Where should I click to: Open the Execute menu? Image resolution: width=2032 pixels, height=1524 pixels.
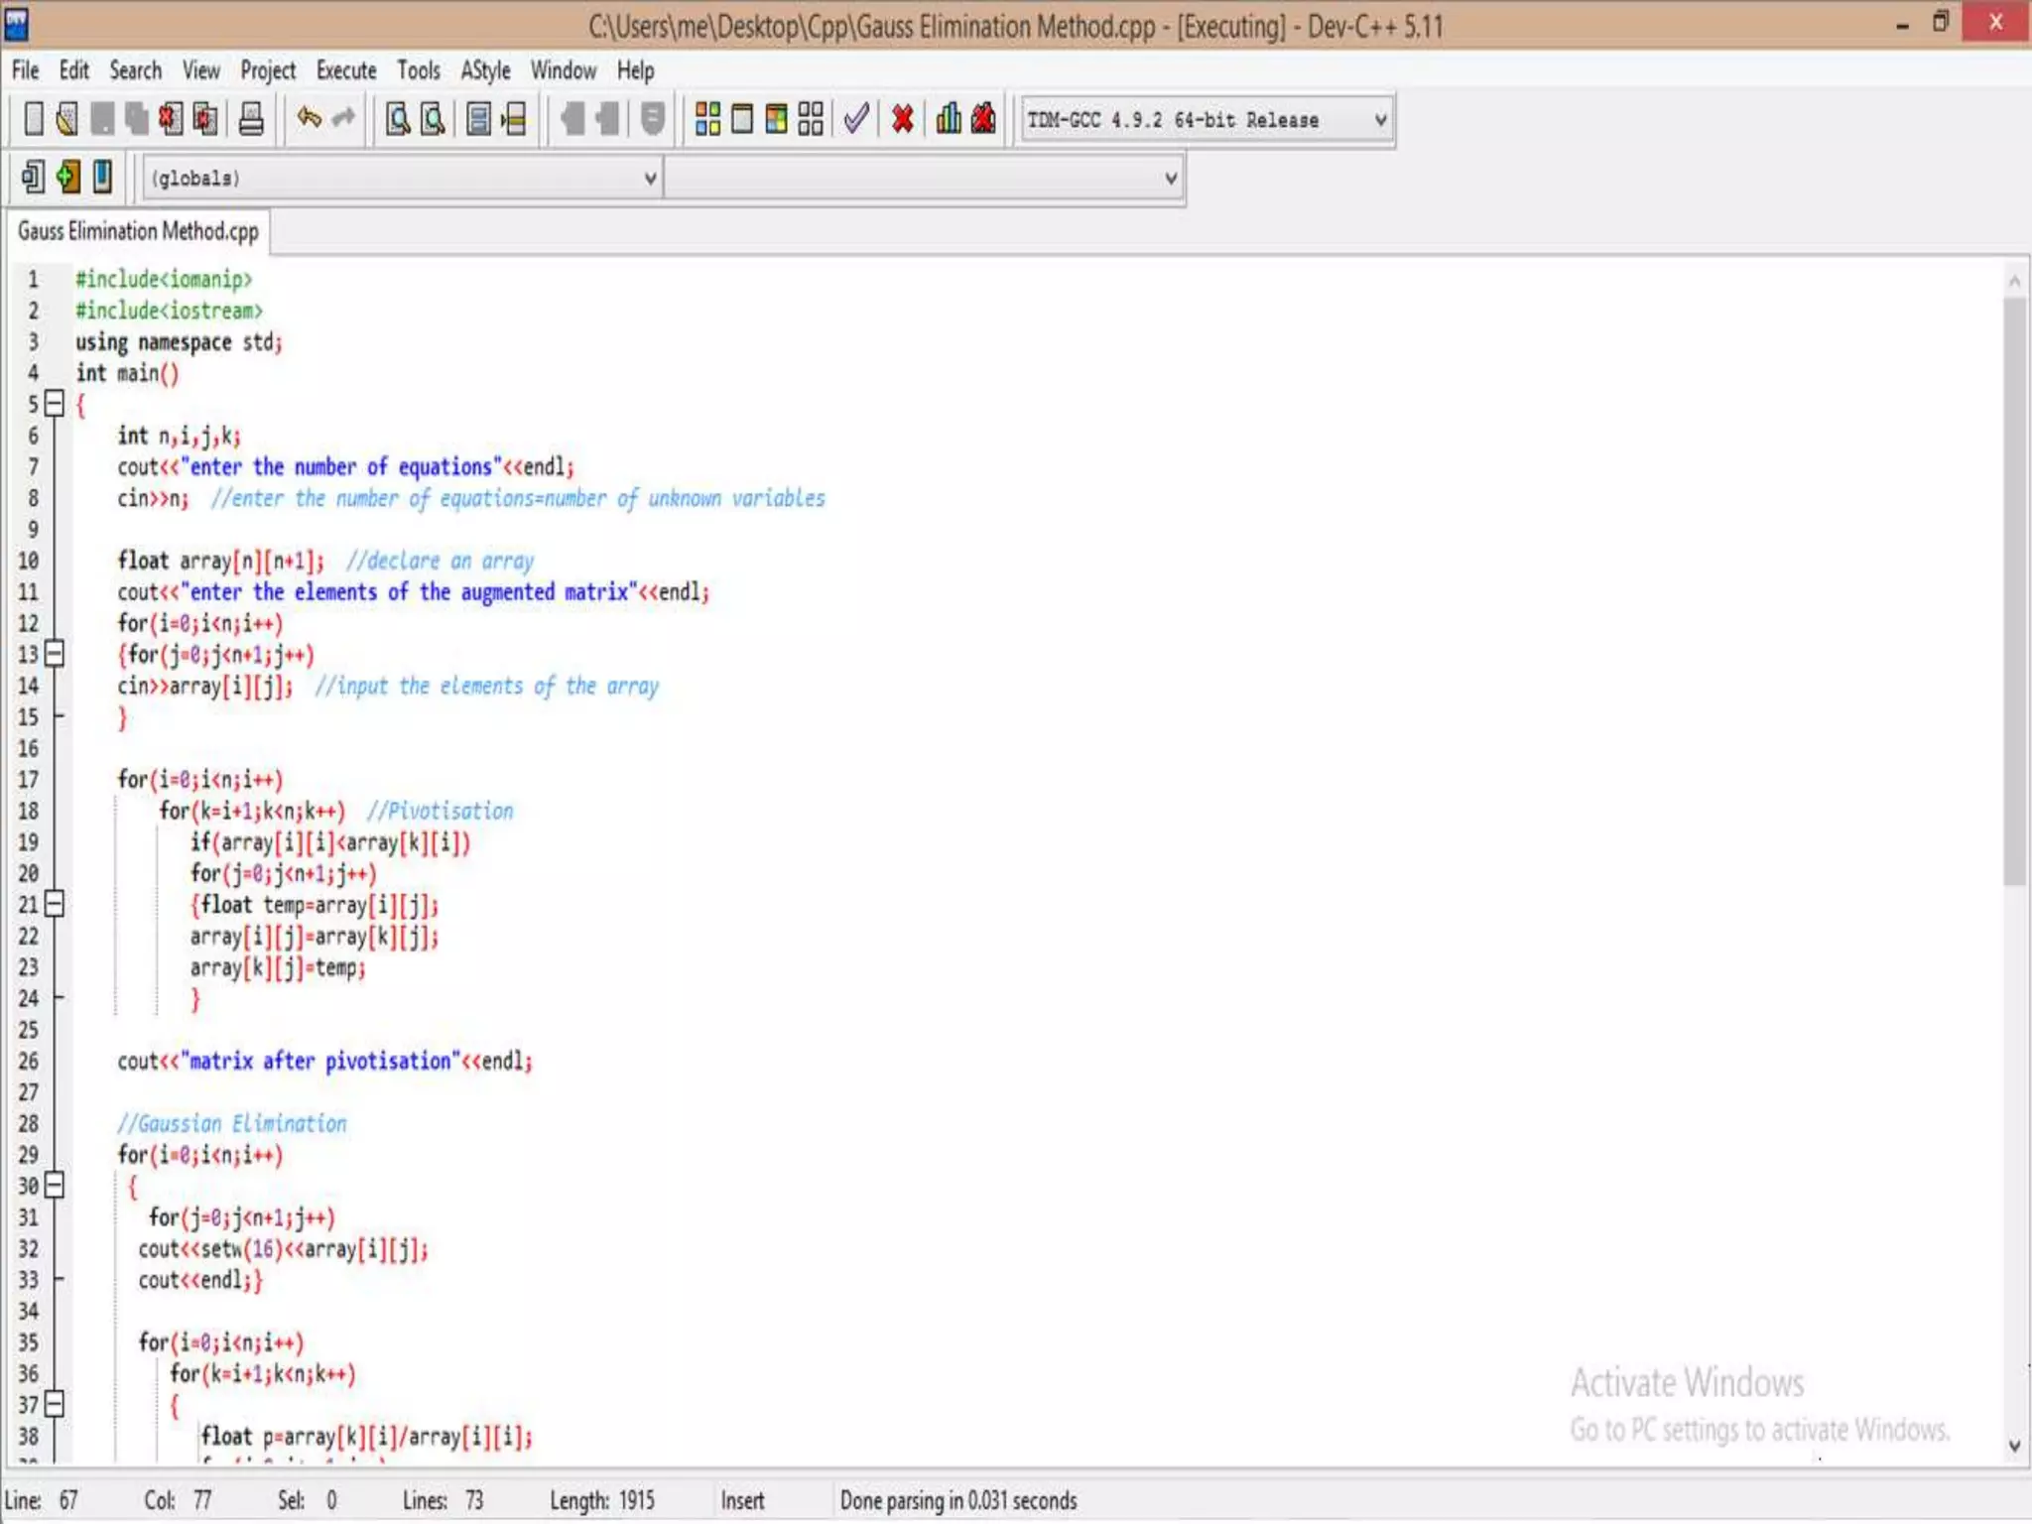click(346, 70)
